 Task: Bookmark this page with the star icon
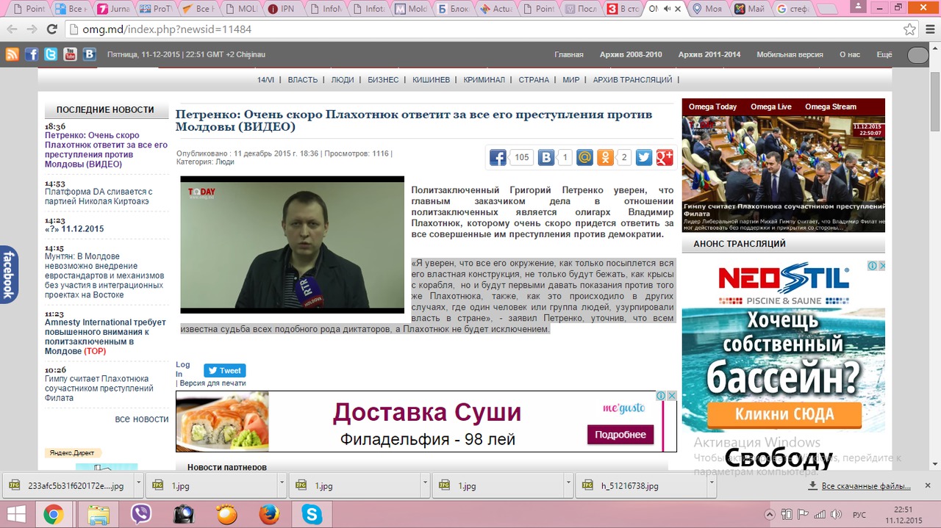coord(909,29)
